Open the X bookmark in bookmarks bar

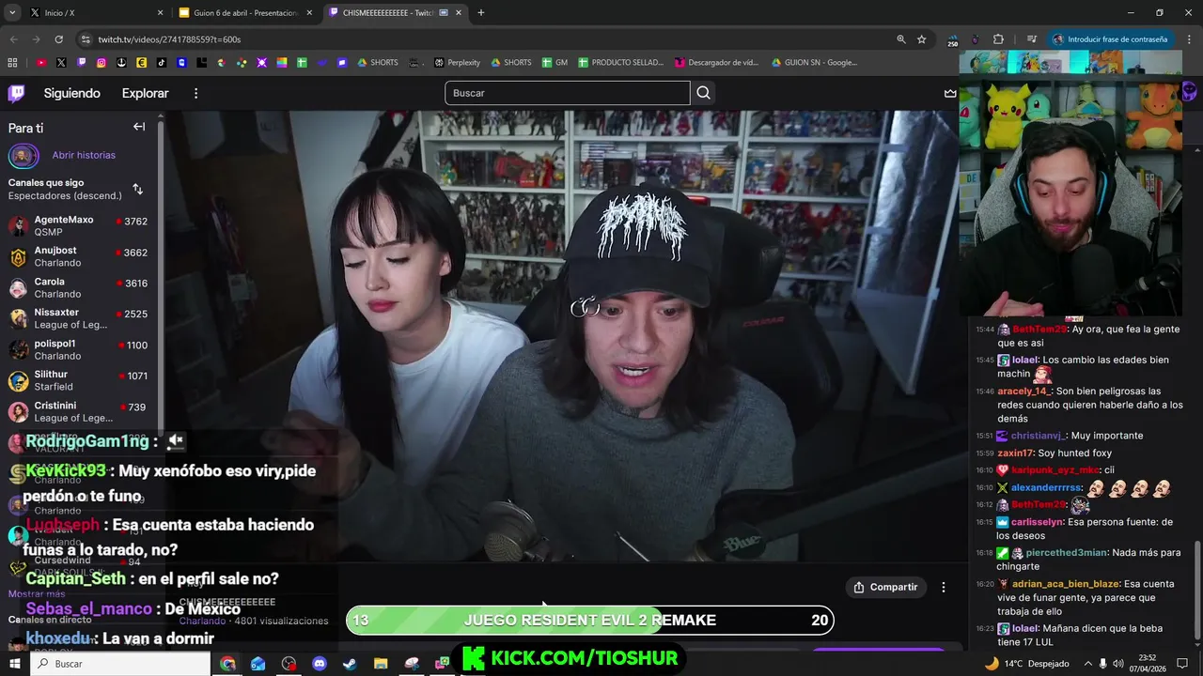pos(61,63)
